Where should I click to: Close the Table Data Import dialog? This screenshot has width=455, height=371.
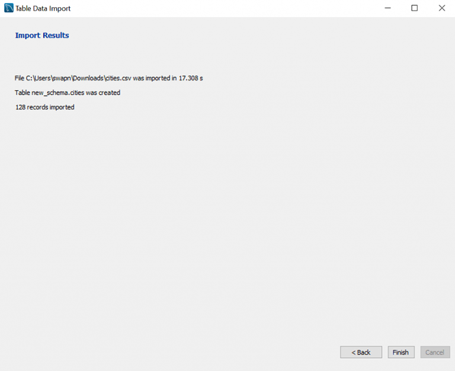click(x=441, y=8)
